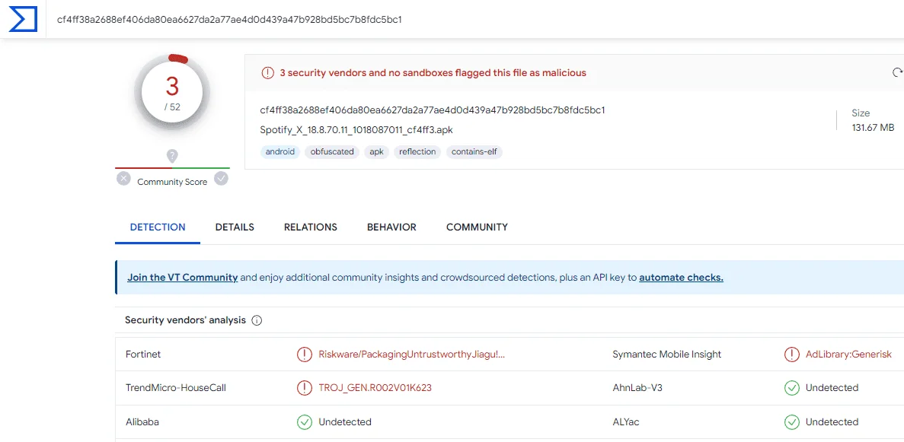This screenshot has height=442, width=904.
Task: Click the Alibaba vendor name
Action: coord(142,421)
